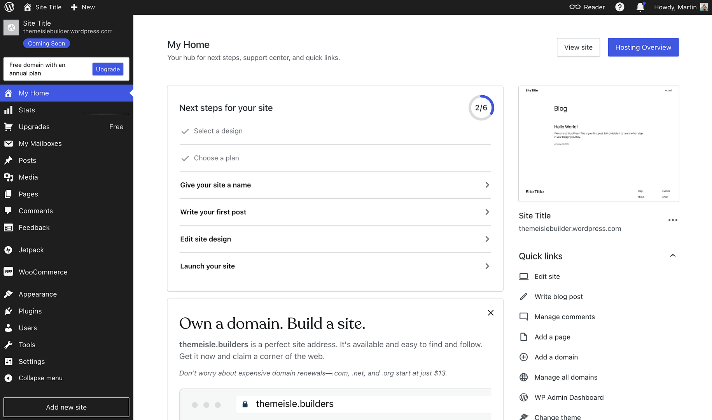Expand the Write your first post step
Image resolution: width=712 pixels, height=420 pixels.
click(x=487, y=212)
